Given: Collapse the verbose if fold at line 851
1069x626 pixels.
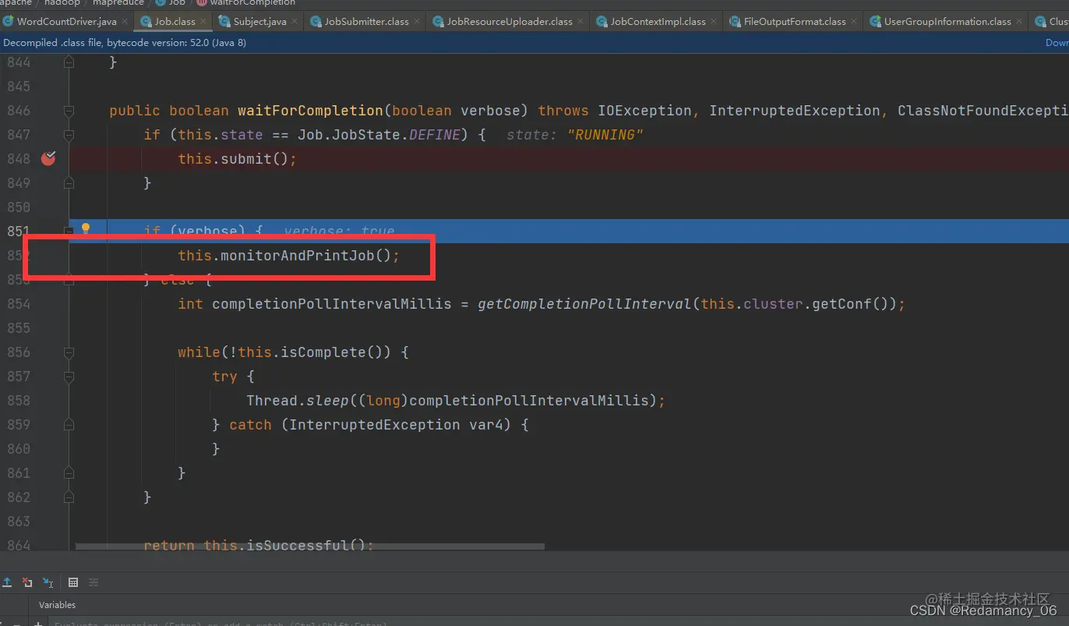Looking at the screenshot, I should pyautogui.click(x=69, y=231).
